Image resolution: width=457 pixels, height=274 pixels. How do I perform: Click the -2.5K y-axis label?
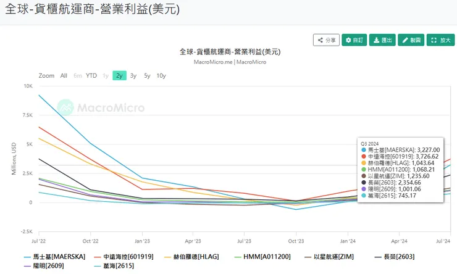coord(27,232)
